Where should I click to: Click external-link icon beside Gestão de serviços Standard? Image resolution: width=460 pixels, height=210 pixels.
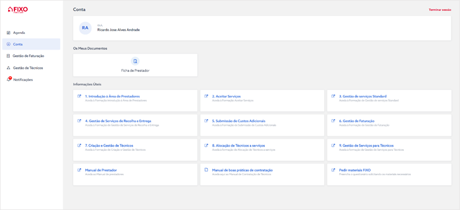(x=333, y=96)
